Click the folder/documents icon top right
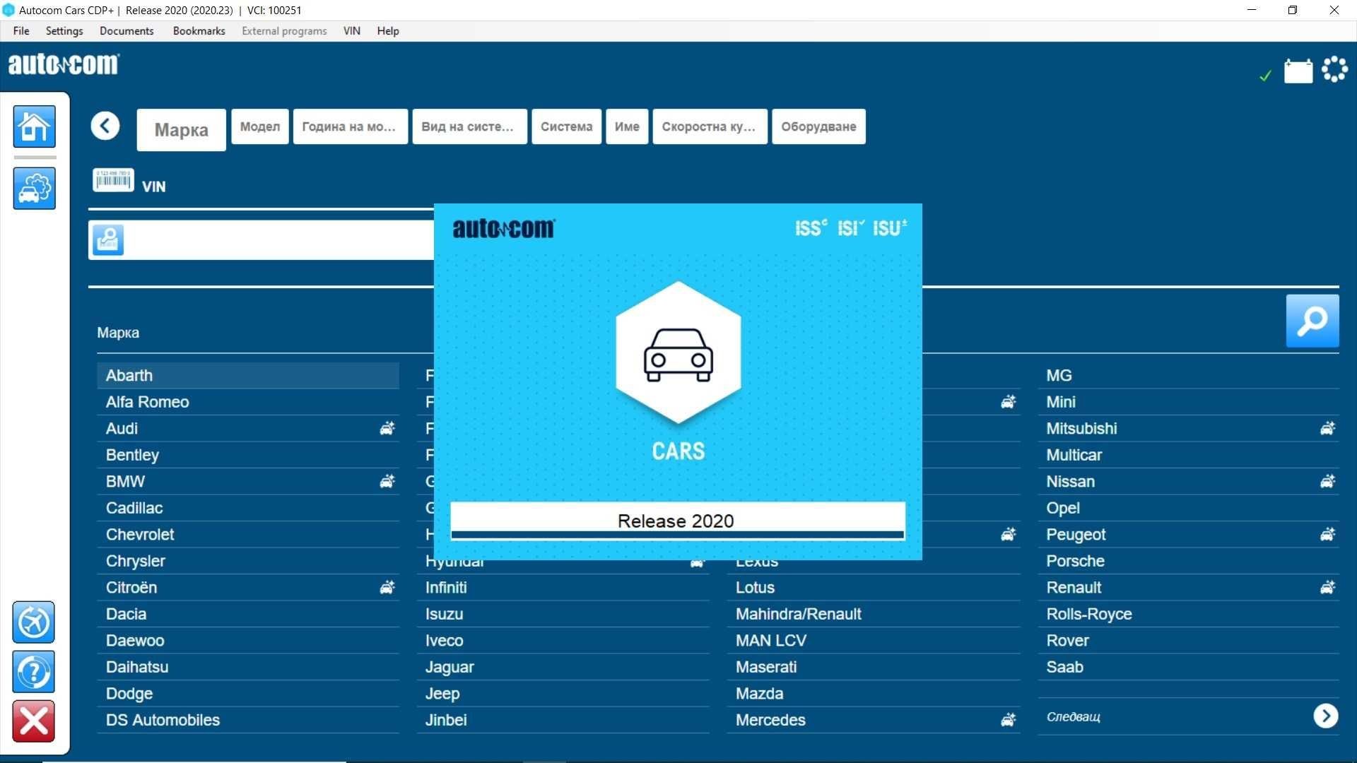The height and width of the screenshot is (763, 1357). tap(1298, 69)
